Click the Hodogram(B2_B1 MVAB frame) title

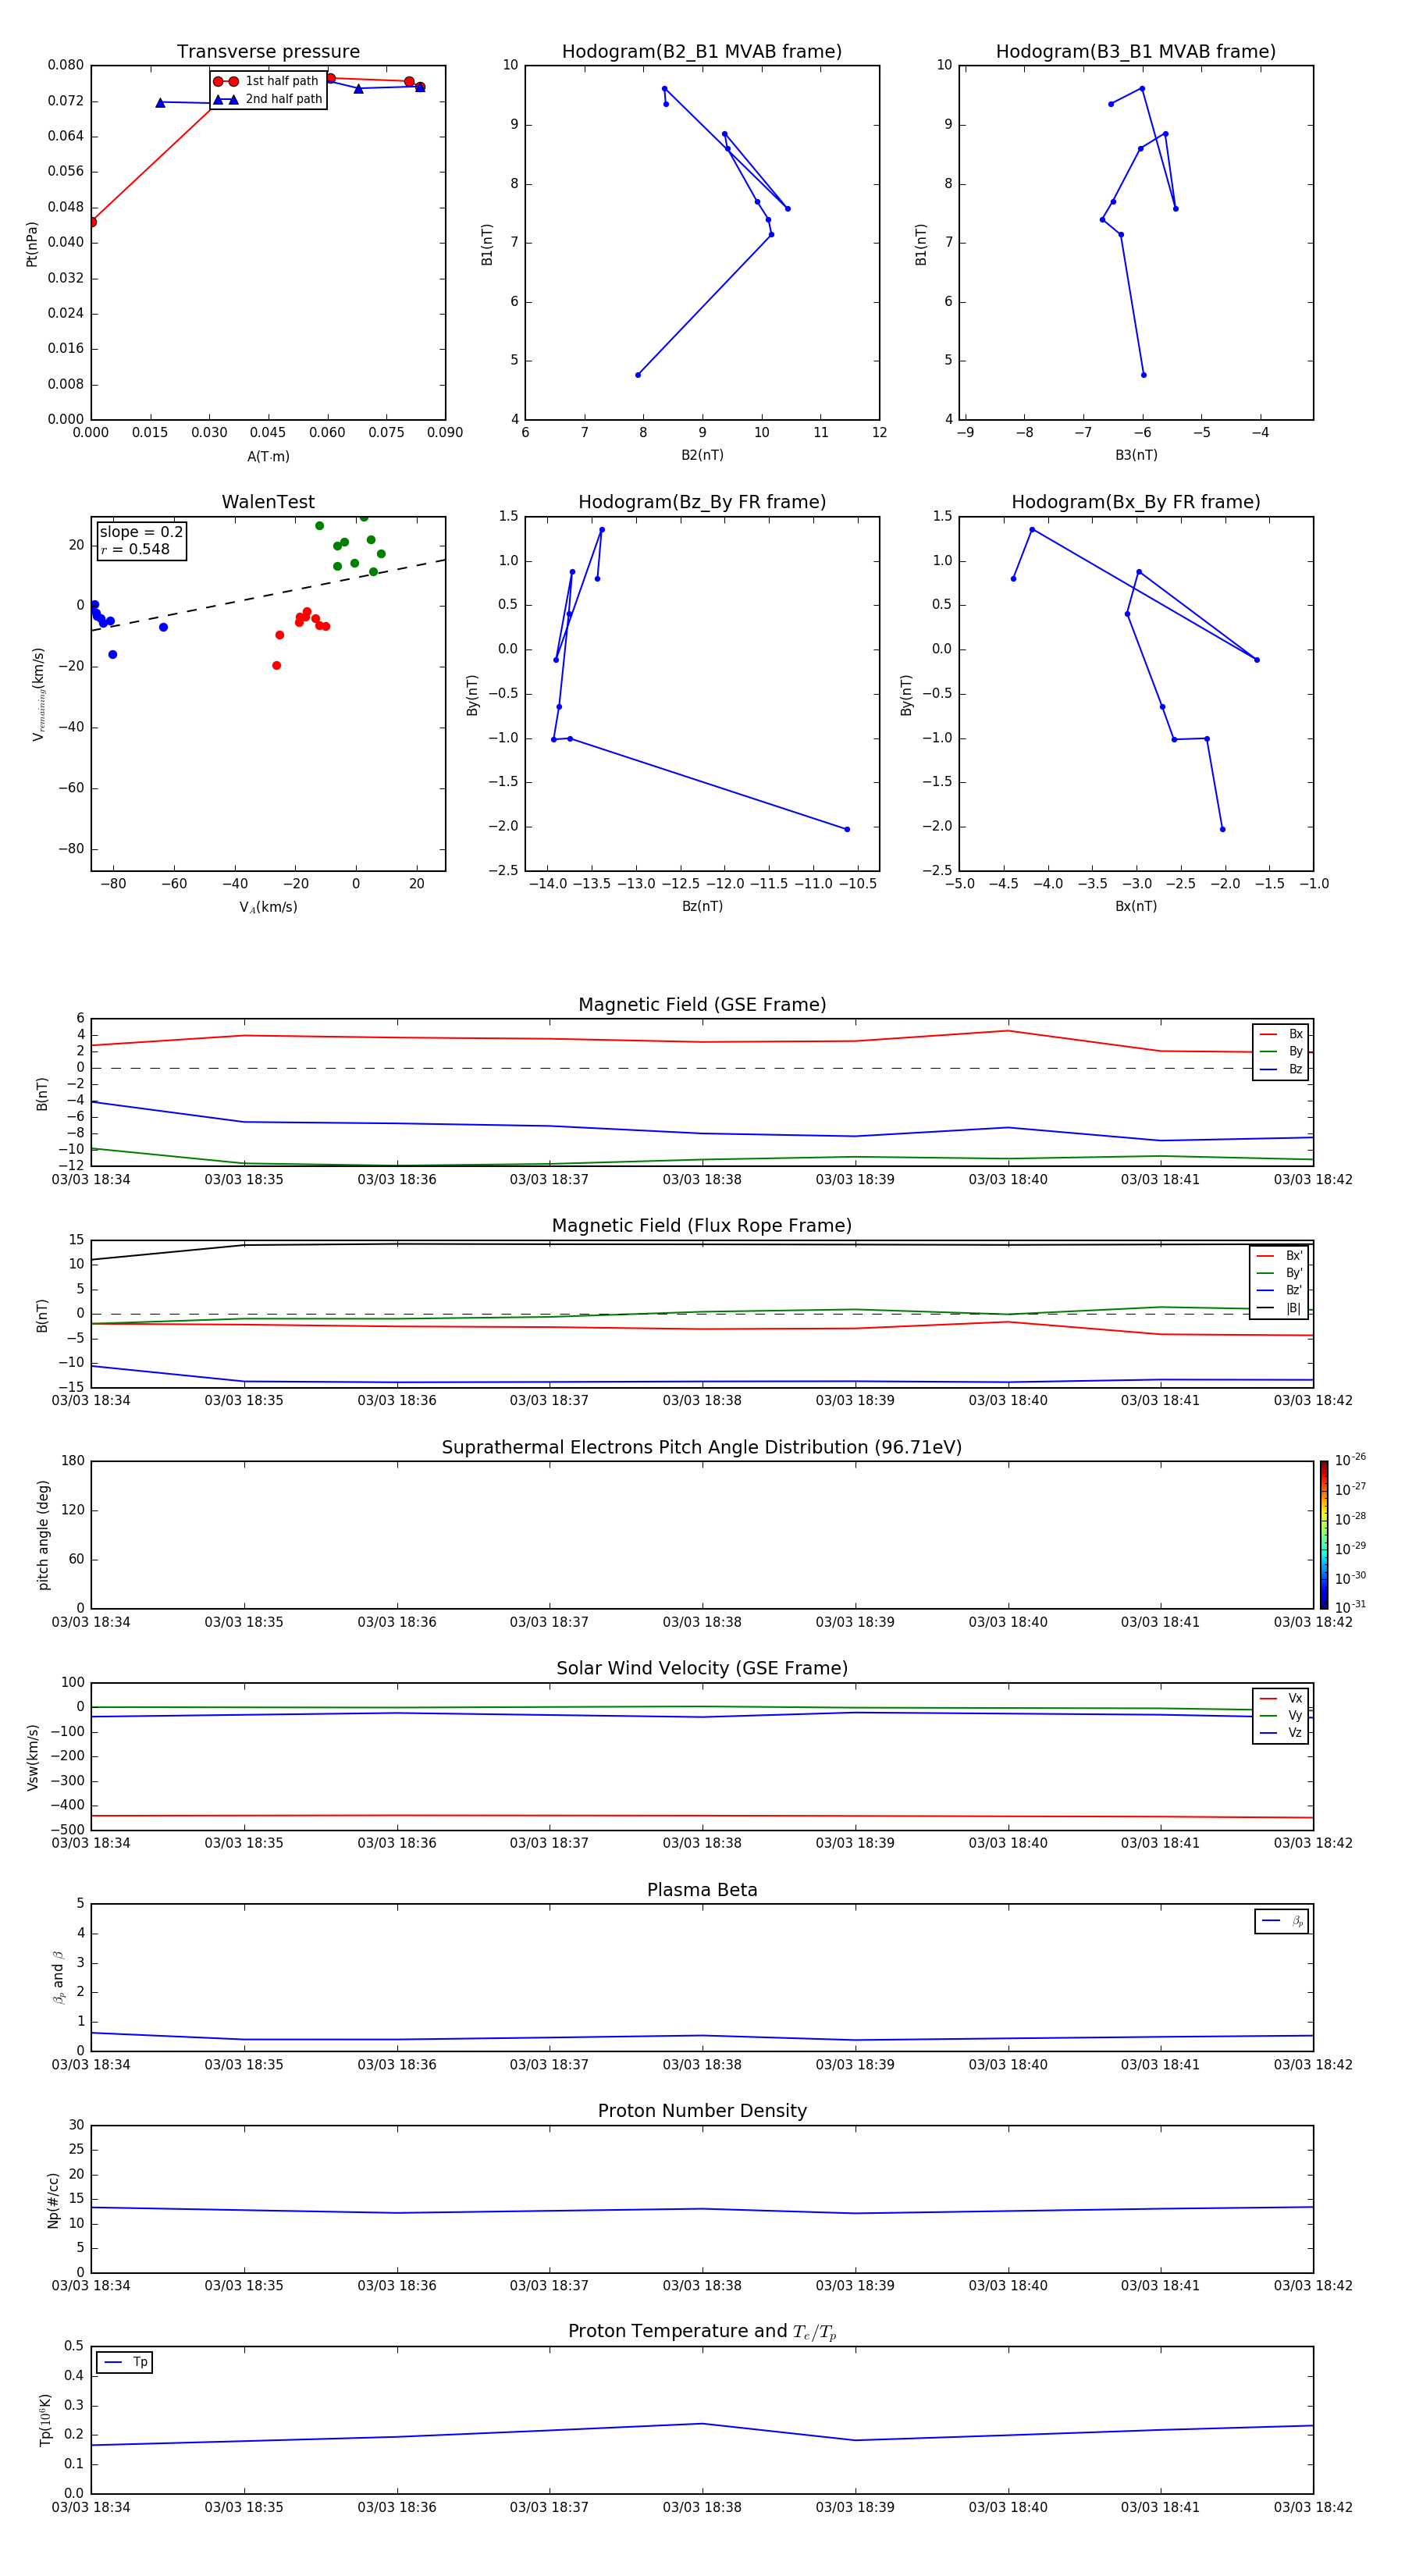702,51
